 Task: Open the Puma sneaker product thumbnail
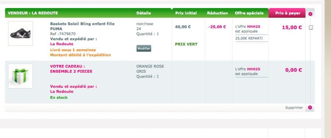(21, 33)
